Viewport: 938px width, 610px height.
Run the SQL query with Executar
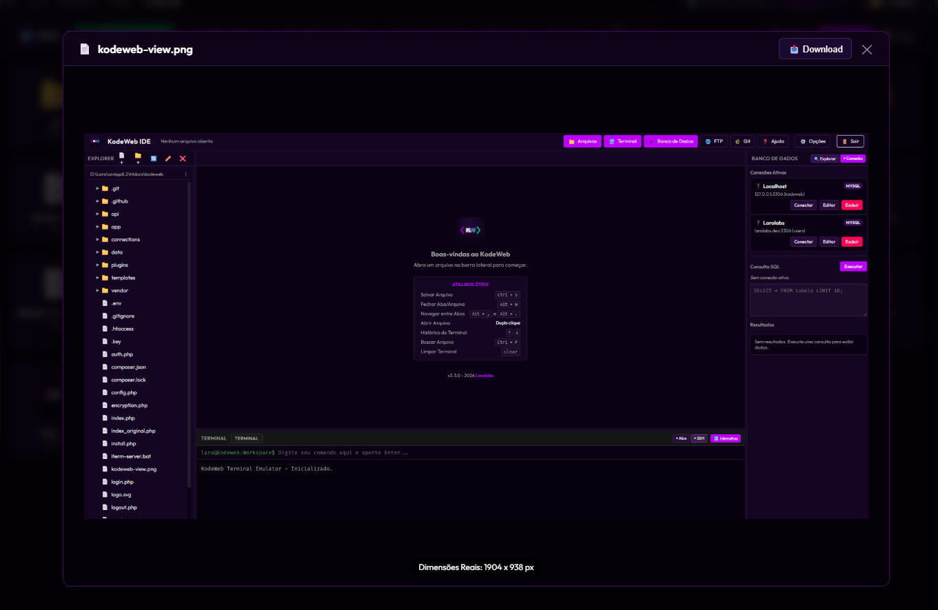coord(853,266)
